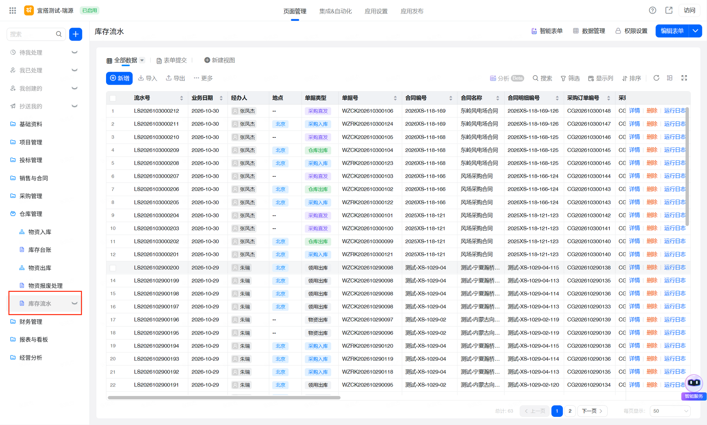The width and height of the screenshot is (707, 425).
Task: Open the external share icon in the header
Action: (669, 11)
